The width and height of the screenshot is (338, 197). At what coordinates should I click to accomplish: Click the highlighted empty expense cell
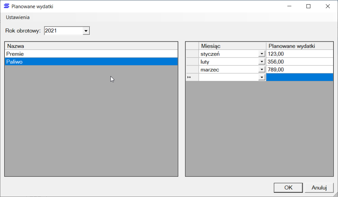[x=299, y=77]
